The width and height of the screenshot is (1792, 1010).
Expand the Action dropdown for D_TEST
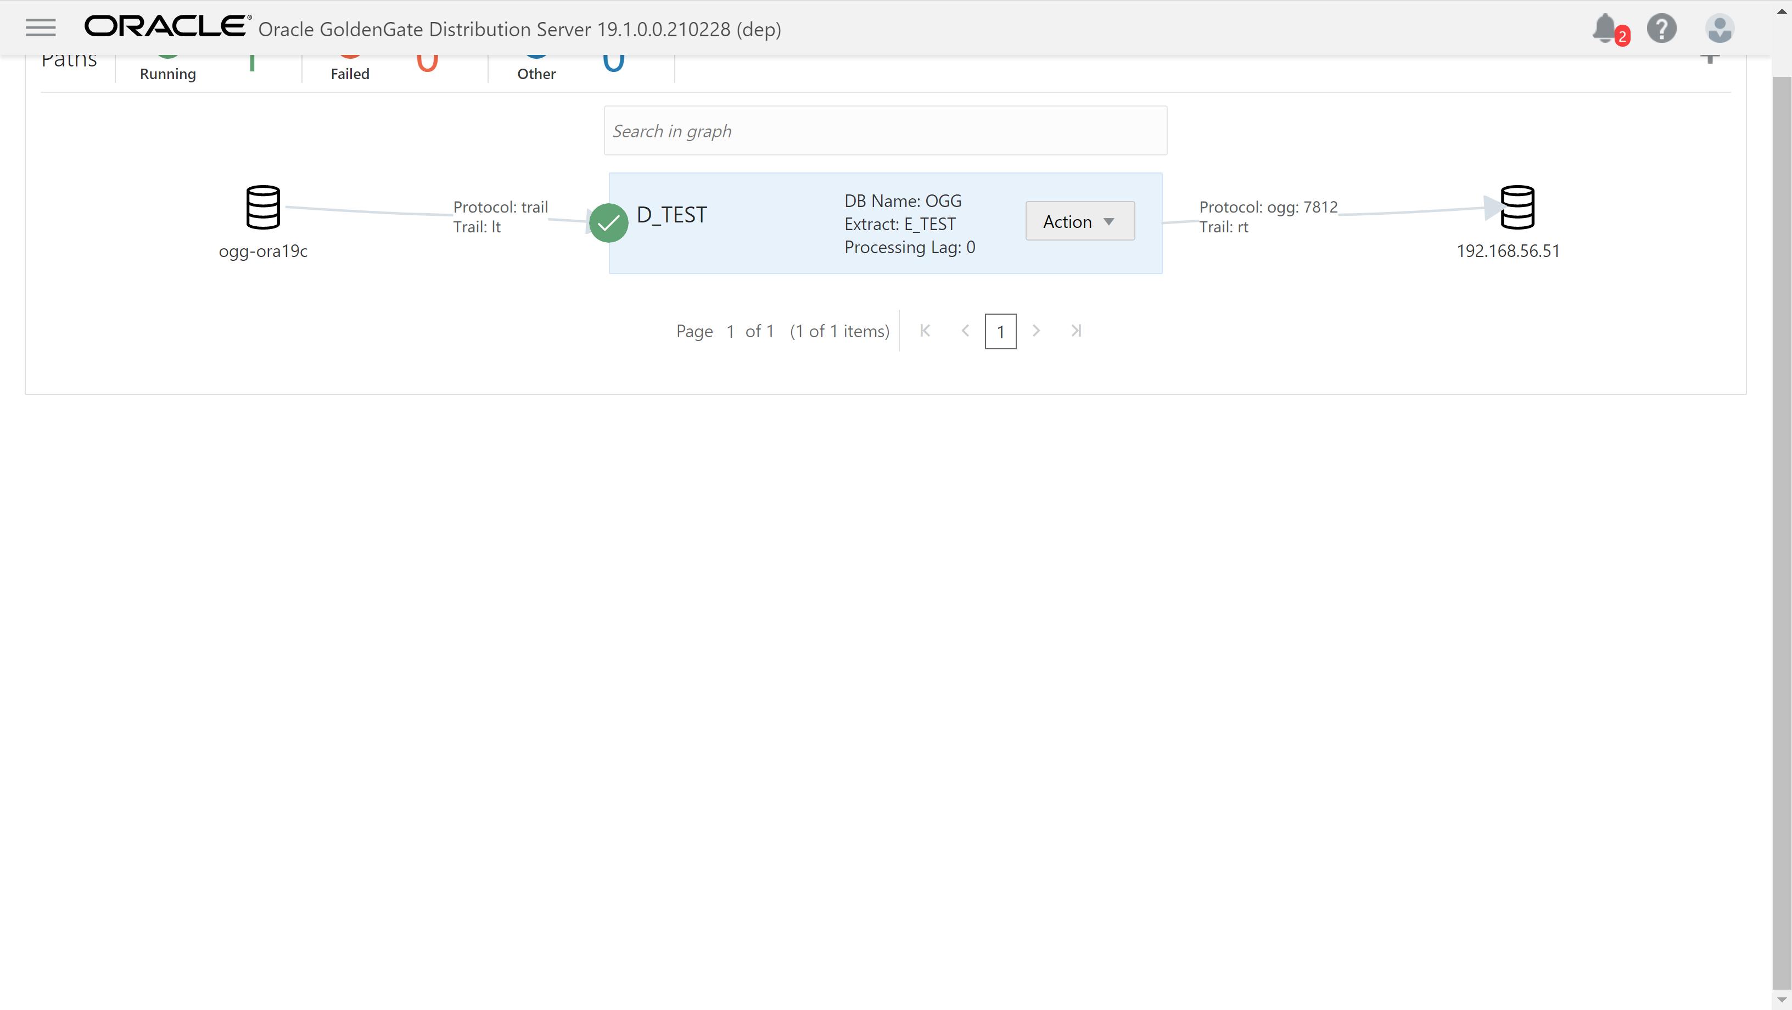point(1080,221)
